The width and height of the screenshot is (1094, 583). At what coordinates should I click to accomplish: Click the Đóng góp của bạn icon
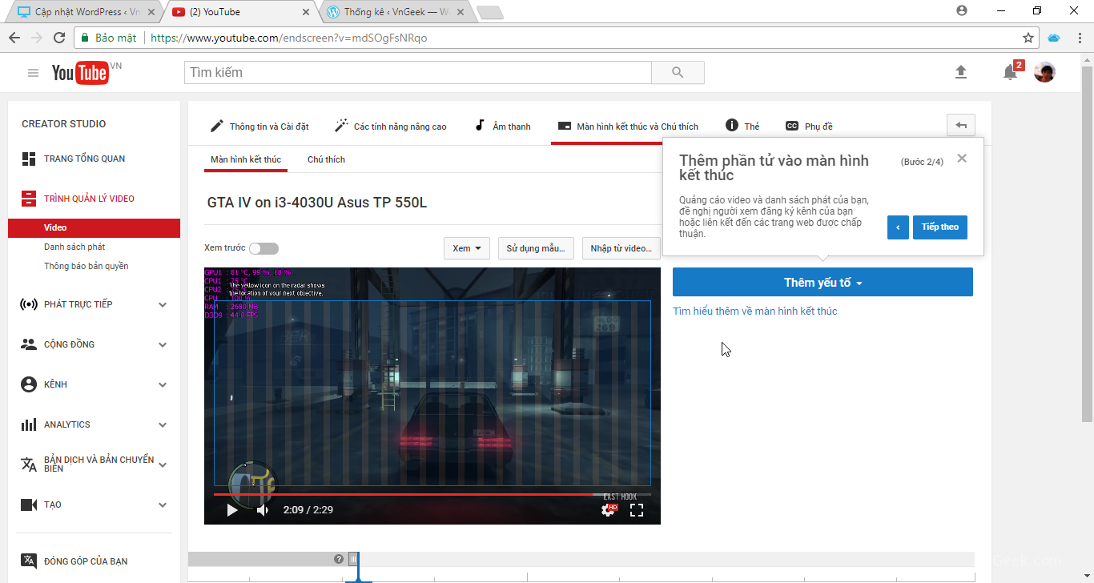[x=29, y=561]
